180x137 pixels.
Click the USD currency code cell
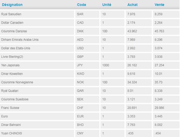(80, 48)
